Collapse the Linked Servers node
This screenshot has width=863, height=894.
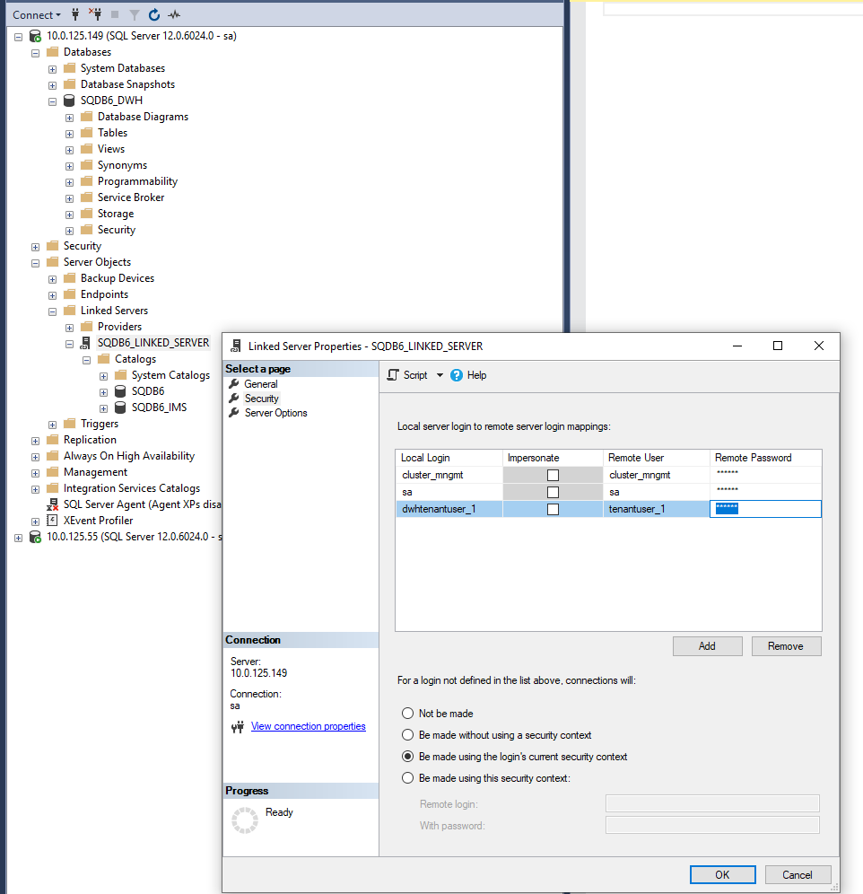(51, 310)
